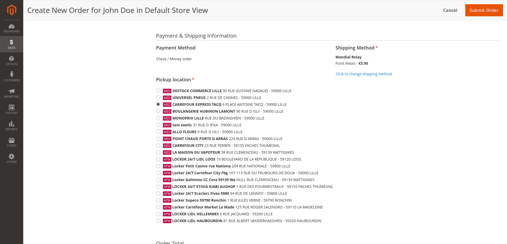Select LOCKER LIDL HAUBOURDIN pickup location
Screen dimensions: 507x244
158,221
